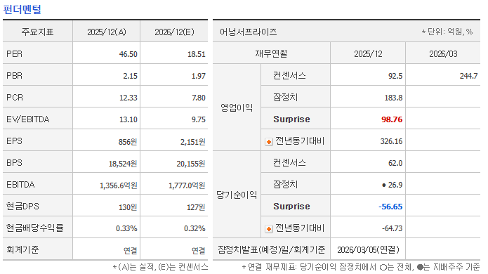This screenshot has width=488, height=274.
Task: Select PBR value 2.15
Action: [x=130, y=76]
